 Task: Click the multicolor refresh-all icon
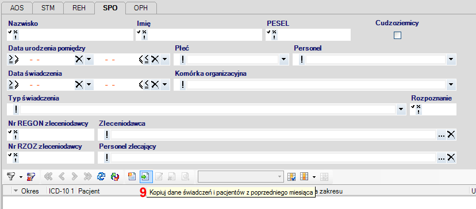tap(115, 176)
